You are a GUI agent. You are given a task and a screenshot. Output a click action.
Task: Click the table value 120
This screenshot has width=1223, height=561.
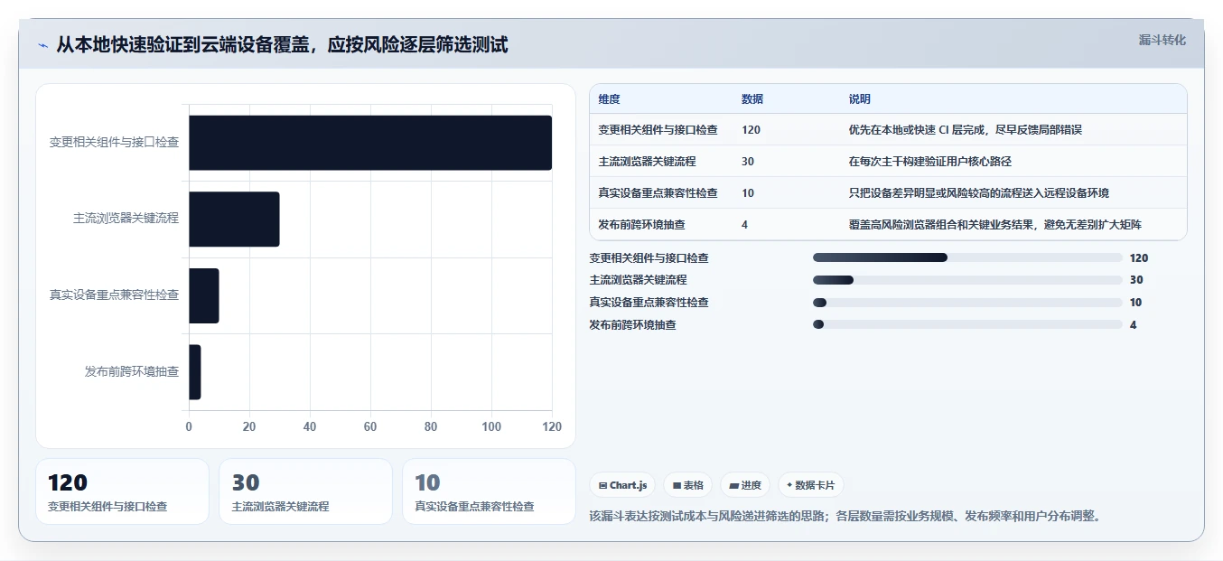click(x=751, y=130)
